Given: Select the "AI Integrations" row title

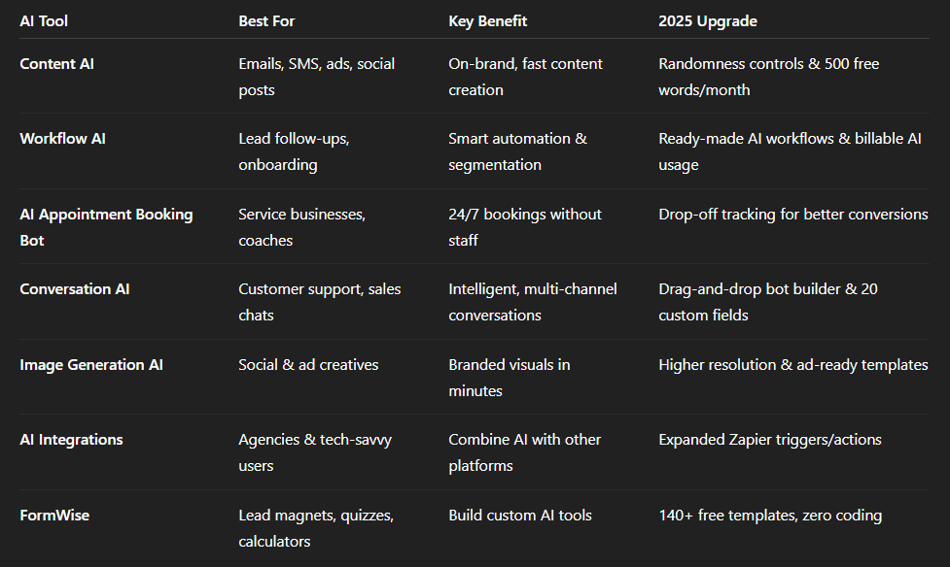Looking at the screenshot, I should pos(71,439).
